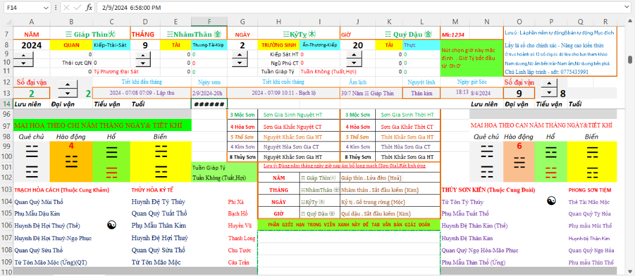Click the yin-yang symbol beside Huynh Đệ Hợi Thuỷ (Thế)
Image resolution: width=635 pixels, height=276 pixels.
click(112, 225)
